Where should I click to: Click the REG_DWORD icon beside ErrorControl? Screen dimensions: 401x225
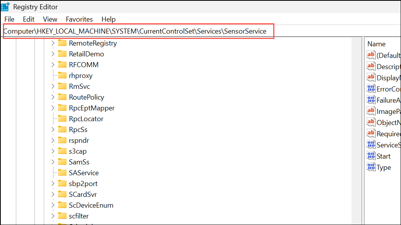pyautogui.click(x=371, y=88)
